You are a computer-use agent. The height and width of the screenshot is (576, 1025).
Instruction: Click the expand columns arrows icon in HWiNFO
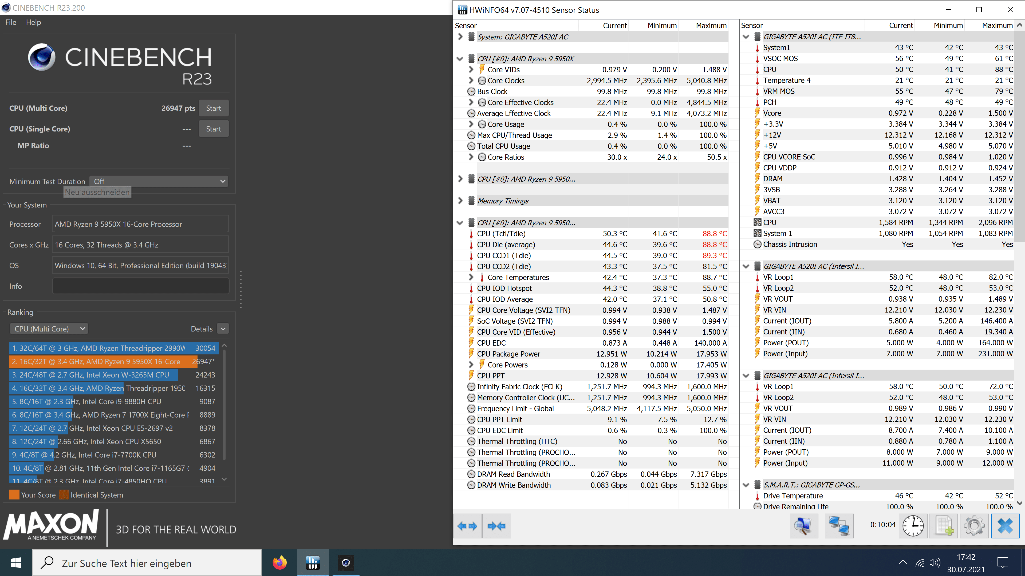tap(467, 526)
